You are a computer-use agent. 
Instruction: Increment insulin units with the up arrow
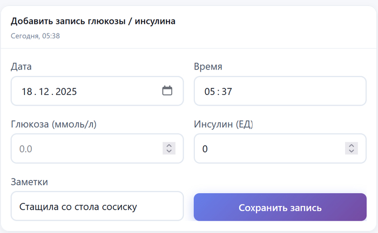pyautogui.click(x=352, y=145)
